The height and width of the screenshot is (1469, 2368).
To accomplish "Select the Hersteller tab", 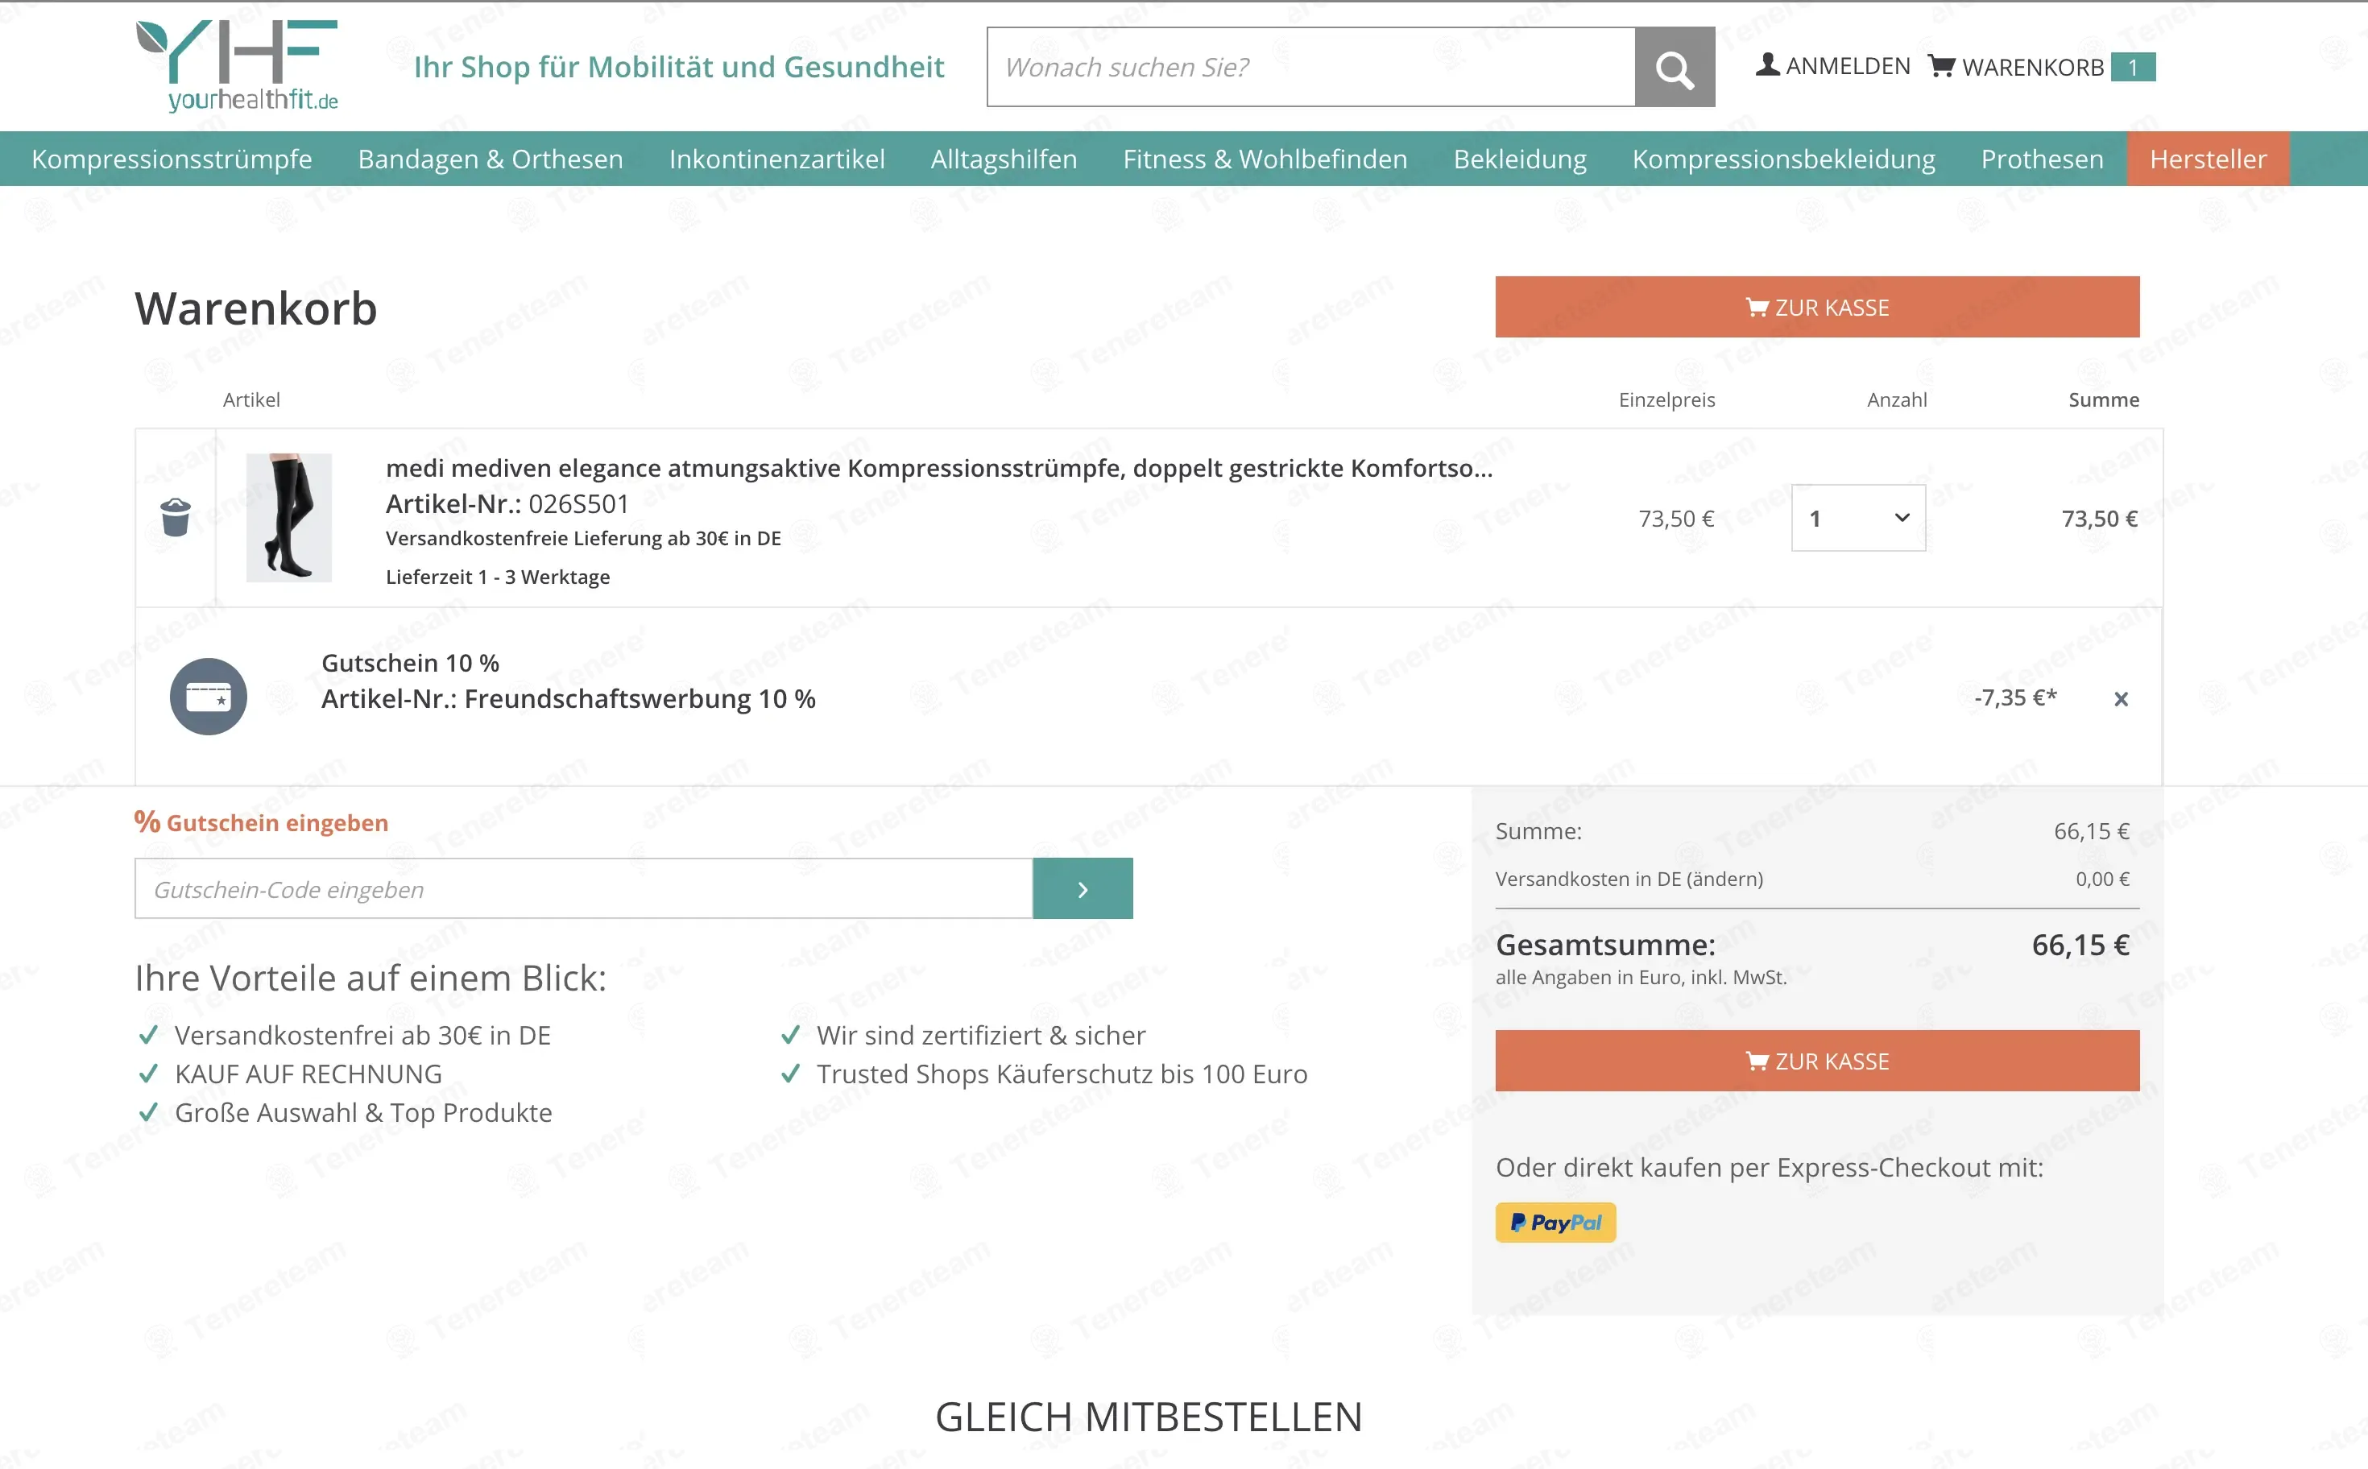I will 2208,159.
